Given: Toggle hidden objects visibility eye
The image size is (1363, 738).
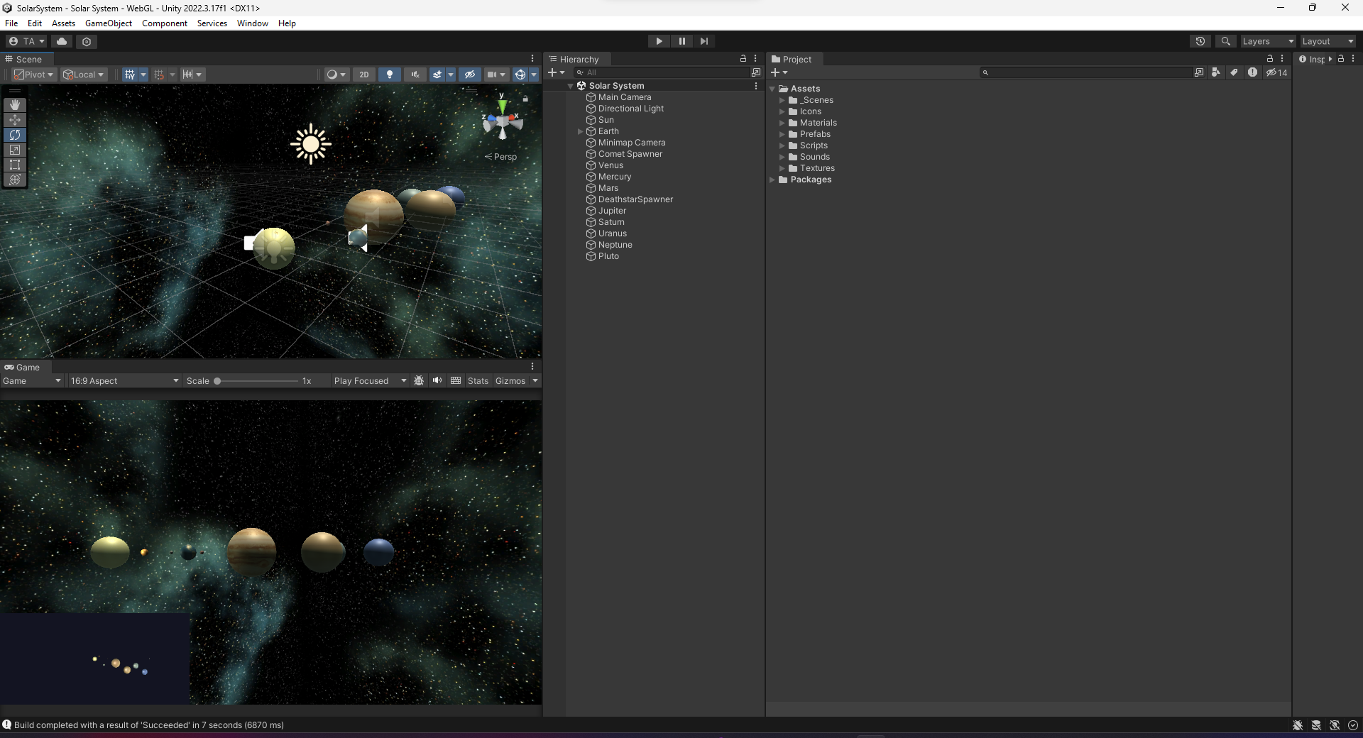Looking at the screenshot, I should pyautogui.click(x=469, y=75).
